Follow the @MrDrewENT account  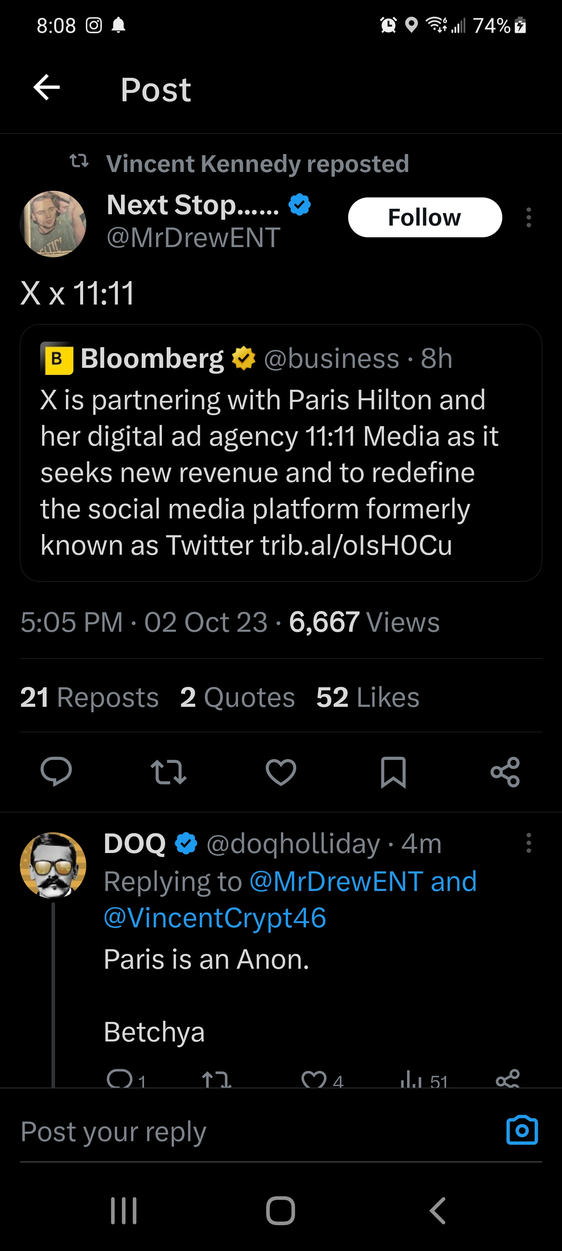pos(425,218)
